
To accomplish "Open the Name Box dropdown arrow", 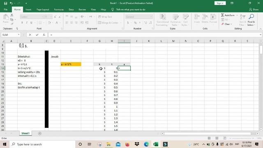I will [x=18, y=35].
